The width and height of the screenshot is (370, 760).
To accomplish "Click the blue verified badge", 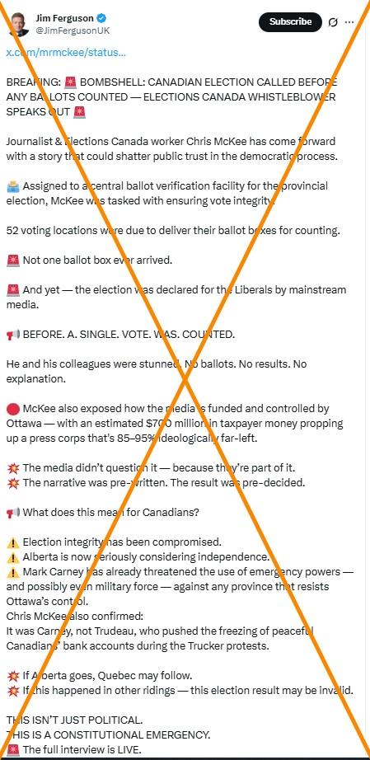I will pyautogui.click(x=101, y=19).
